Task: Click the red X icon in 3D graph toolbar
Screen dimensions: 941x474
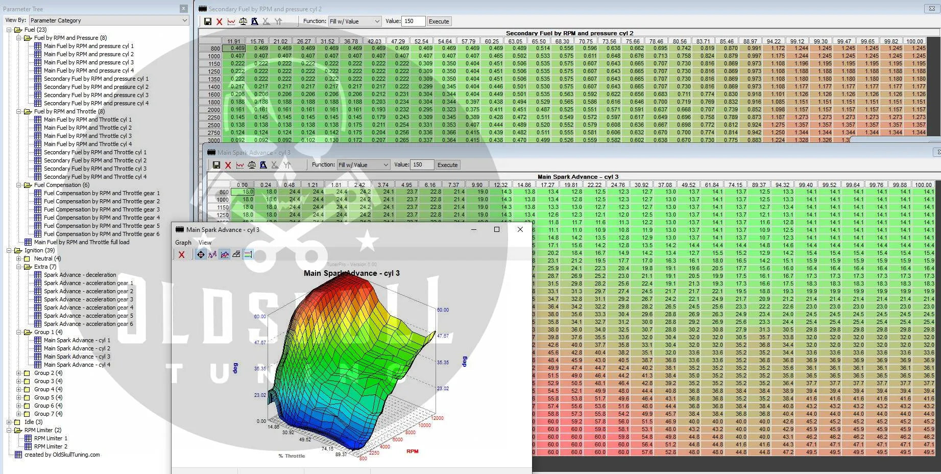Action: 181,254
